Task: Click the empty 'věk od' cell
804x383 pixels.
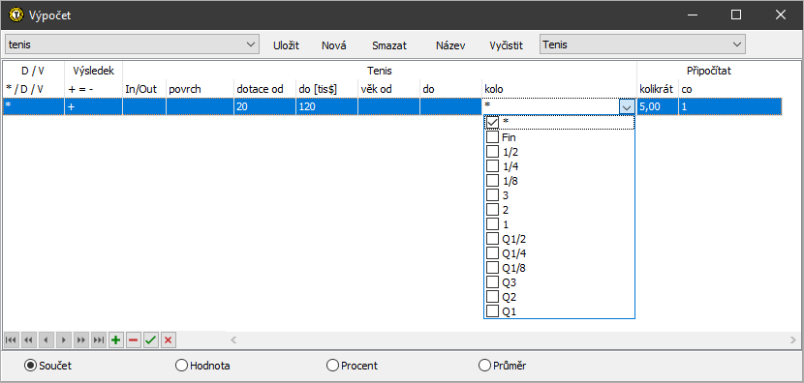Action: point(388,106)
